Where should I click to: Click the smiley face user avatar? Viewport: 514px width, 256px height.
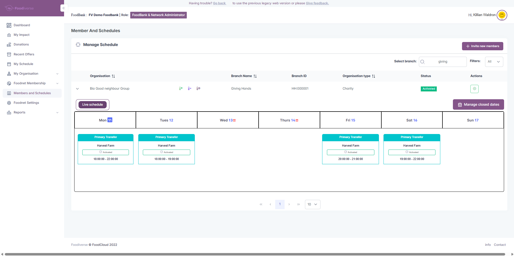pyautogui.click(x=502, y=15)
